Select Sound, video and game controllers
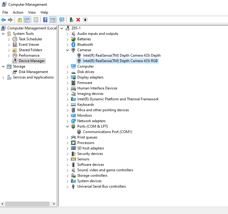Screen dimensions: 228x214 coord(105,170)
